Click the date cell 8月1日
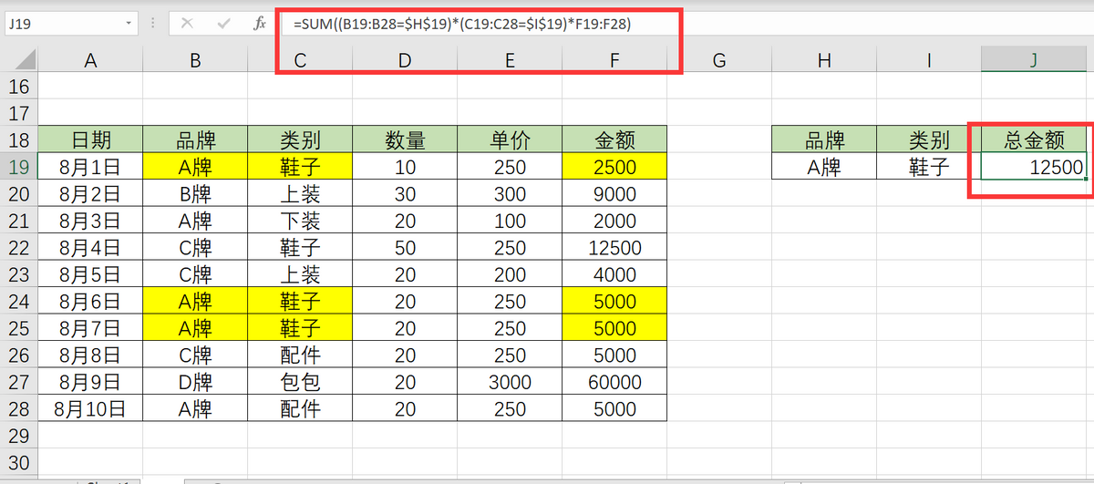 click(90, 168)
